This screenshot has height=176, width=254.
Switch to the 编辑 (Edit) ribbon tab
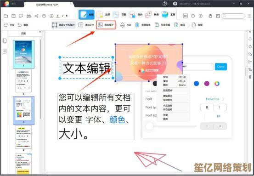point(86,15)
